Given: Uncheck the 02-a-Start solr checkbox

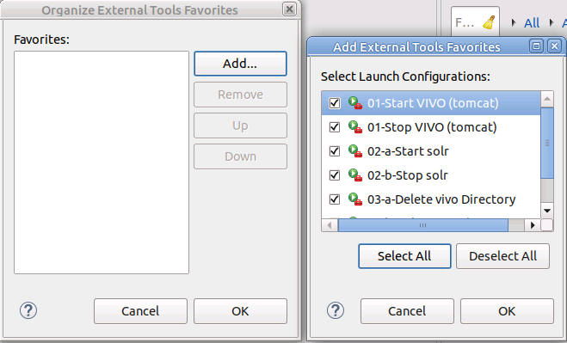Looking at the screenshot, I should (335, 151).
